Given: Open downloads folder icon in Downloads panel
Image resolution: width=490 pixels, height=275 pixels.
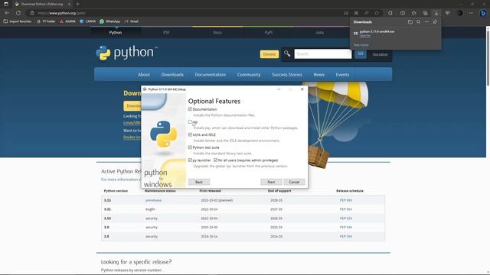Looking at the screenshot, I should 410,22.
